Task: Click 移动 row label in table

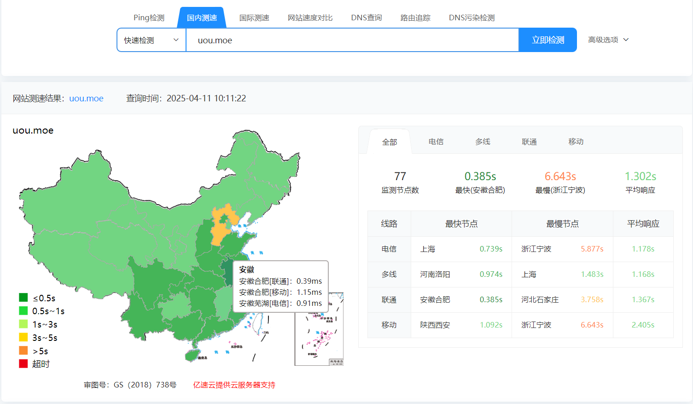Action: (389, 325)
